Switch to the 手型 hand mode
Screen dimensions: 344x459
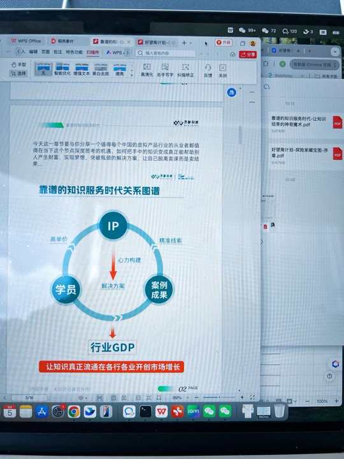click(19, 64)
